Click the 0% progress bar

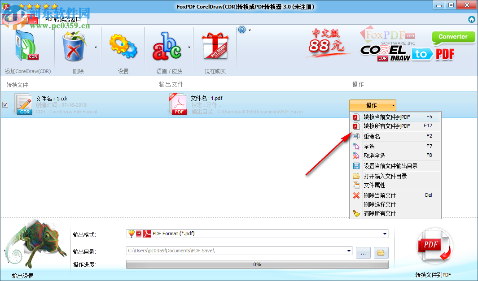point(257,264)
